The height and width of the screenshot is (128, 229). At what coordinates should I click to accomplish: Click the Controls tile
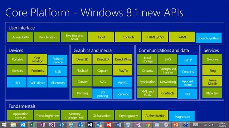pyautogui.click(x=128, y=37)
